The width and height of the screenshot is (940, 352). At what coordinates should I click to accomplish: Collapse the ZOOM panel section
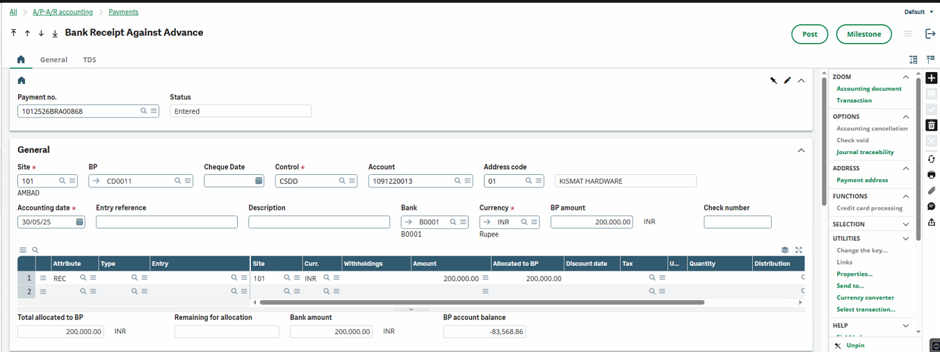pos(905,77)
